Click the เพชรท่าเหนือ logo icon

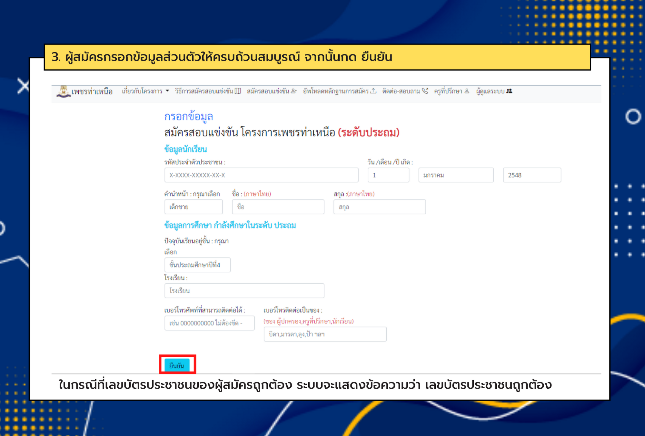click(64, 91)
